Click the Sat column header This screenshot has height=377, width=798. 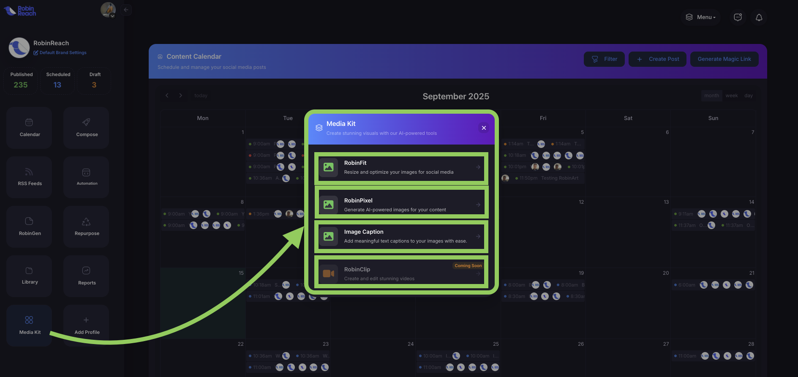tap(628, 118)
